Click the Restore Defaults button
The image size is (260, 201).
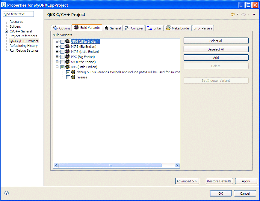[x=219, y=181]
